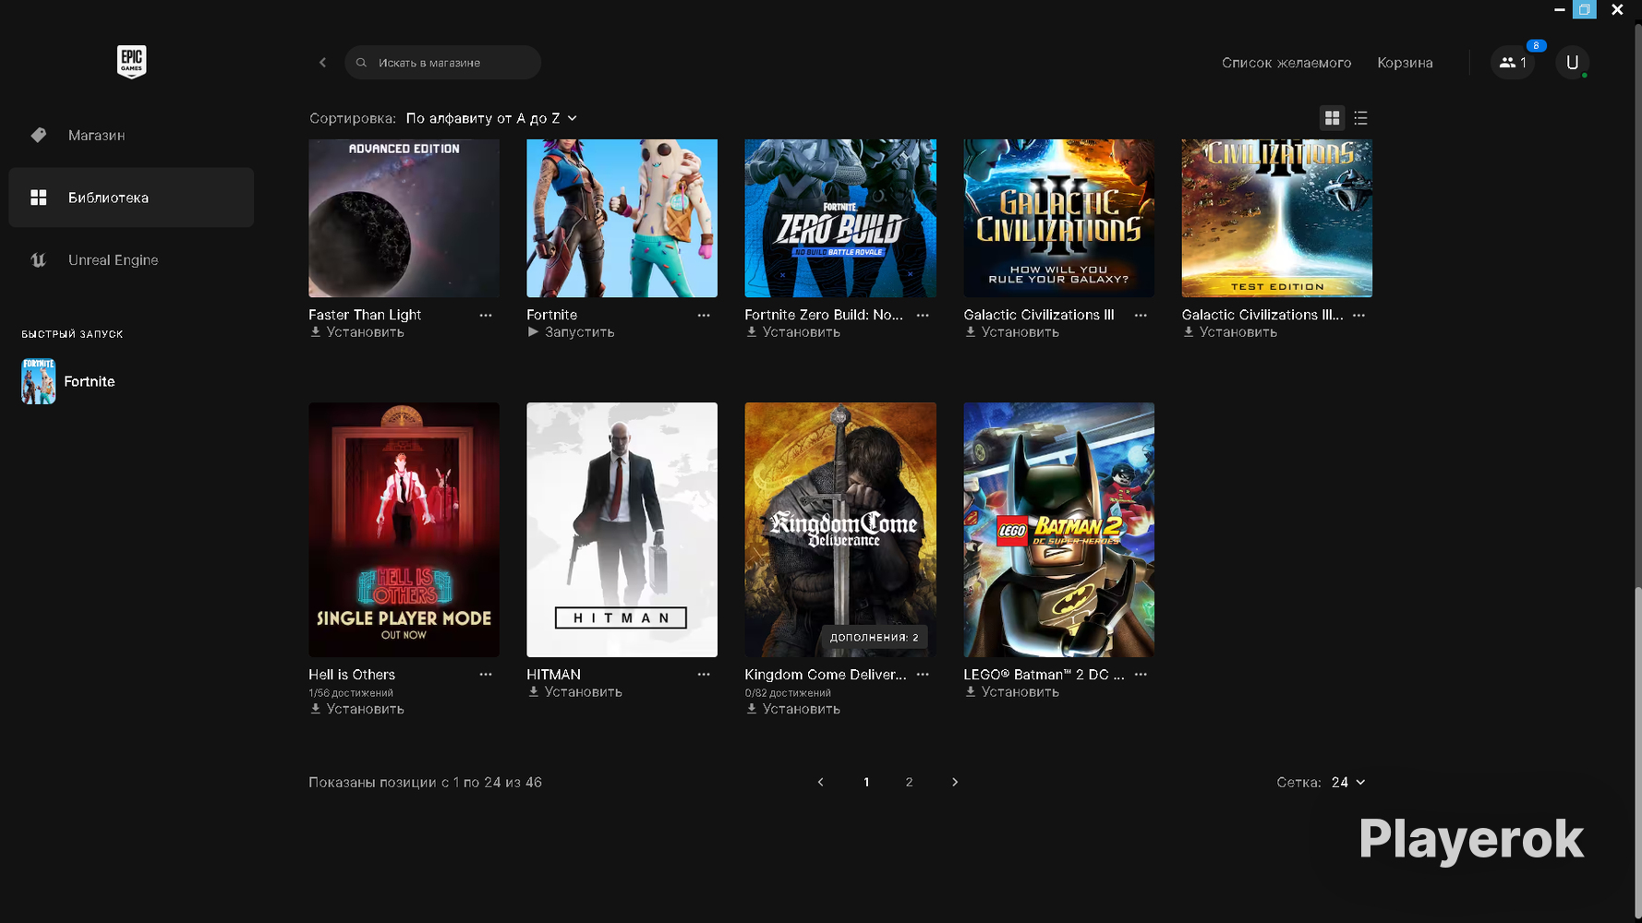1642x923 pixels.
Task: Open the Магазин store section
Action: 131,135
